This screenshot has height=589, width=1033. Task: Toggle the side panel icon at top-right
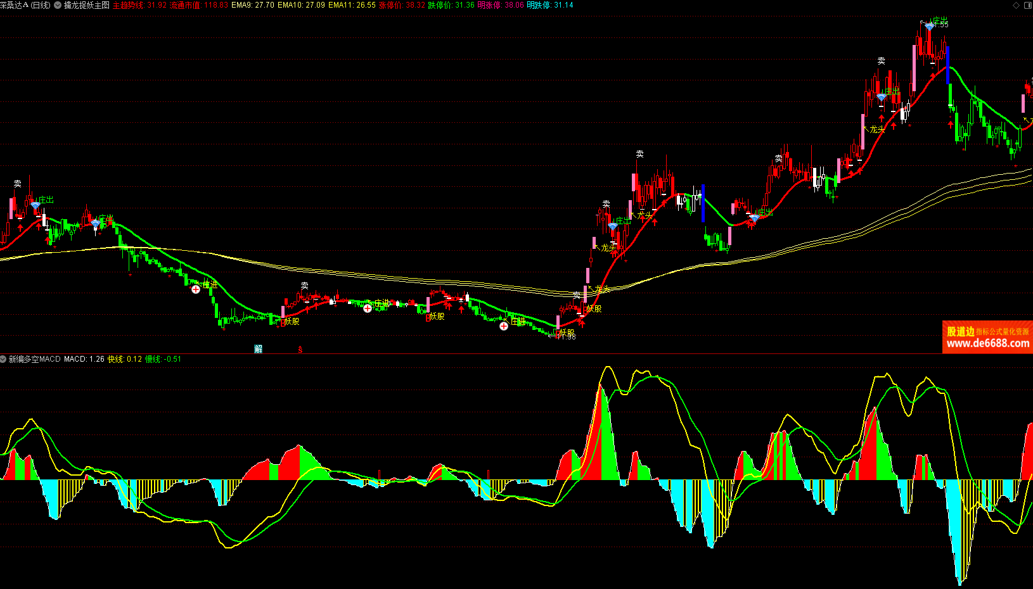click(1027, 5)
